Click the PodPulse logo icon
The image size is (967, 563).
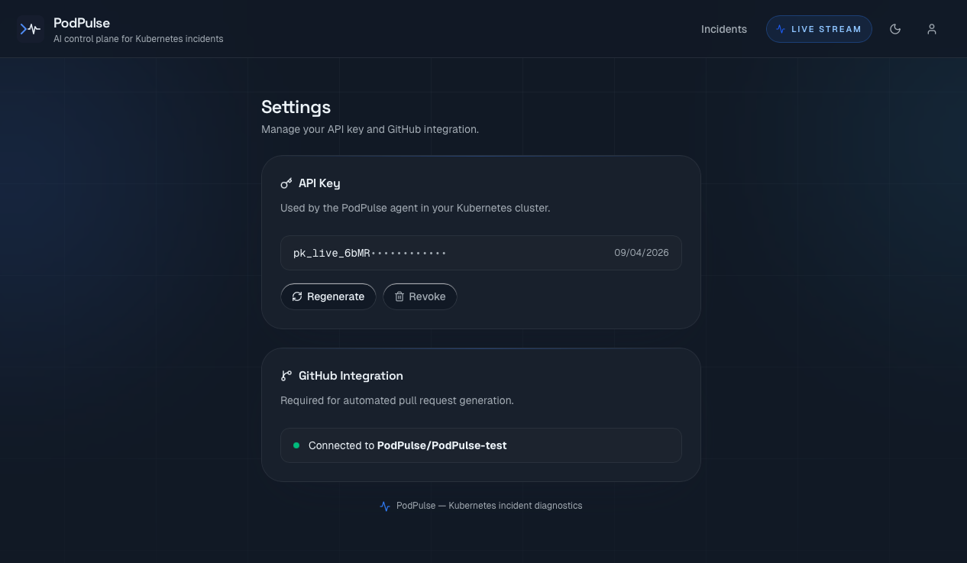coord(31,28)
